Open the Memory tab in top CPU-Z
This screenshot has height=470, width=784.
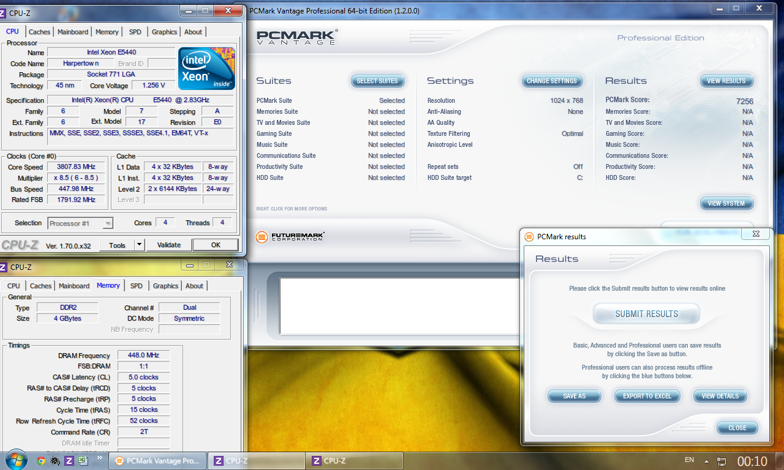click(x=107, y=32)
